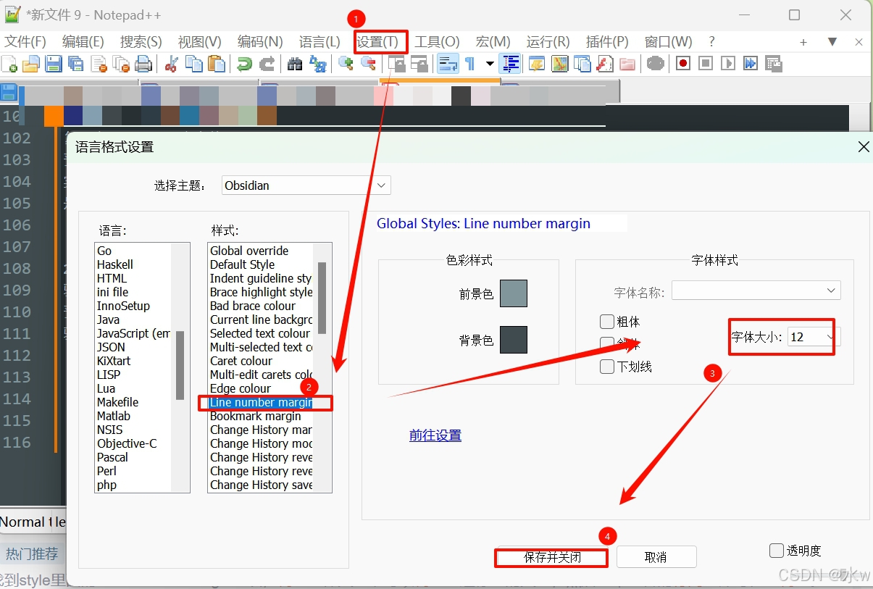Click the 语言 list scrollbar thumb
873x589 pixels.
click(x=180, y=365)
